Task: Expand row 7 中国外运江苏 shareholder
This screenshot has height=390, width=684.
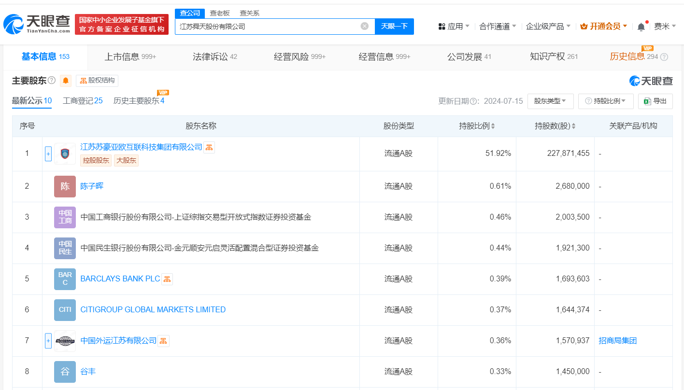Action: click(x=48, y=341)
